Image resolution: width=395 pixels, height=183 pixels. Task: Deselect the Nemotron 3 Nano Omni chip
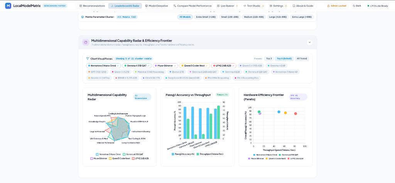[x=103, y=66]
